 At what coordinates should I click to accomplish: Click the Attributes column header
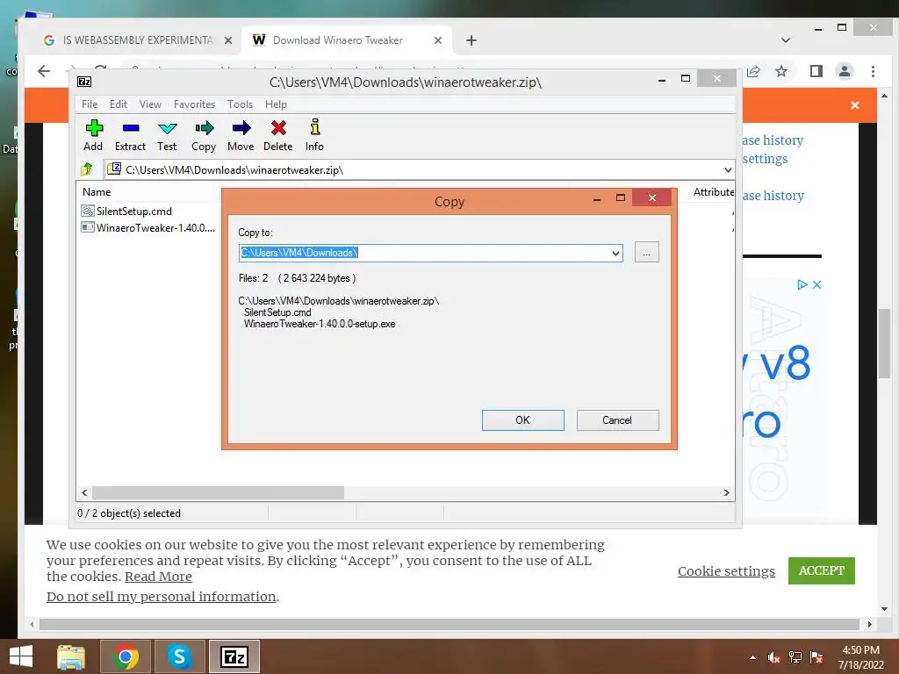pyautogui.click(x=713, y=192)
